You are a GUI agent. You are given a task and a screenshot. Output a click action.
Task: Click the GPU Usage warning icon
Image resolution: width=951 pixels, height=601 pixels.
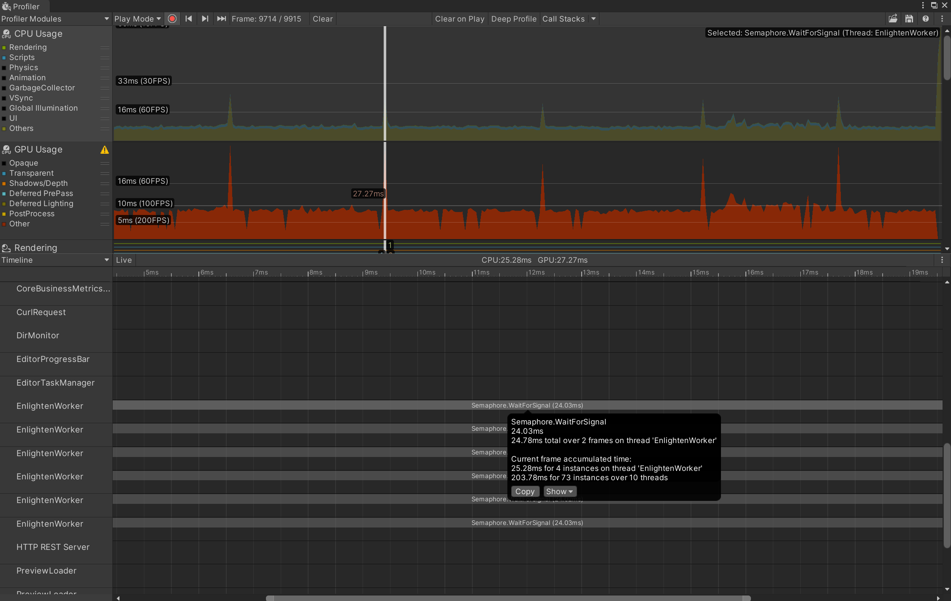pos(105,150)
